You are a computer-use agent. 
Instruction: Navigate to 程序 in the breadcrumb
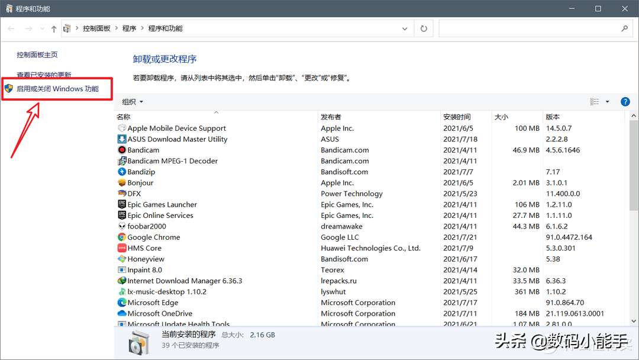(x=129, y=28)
